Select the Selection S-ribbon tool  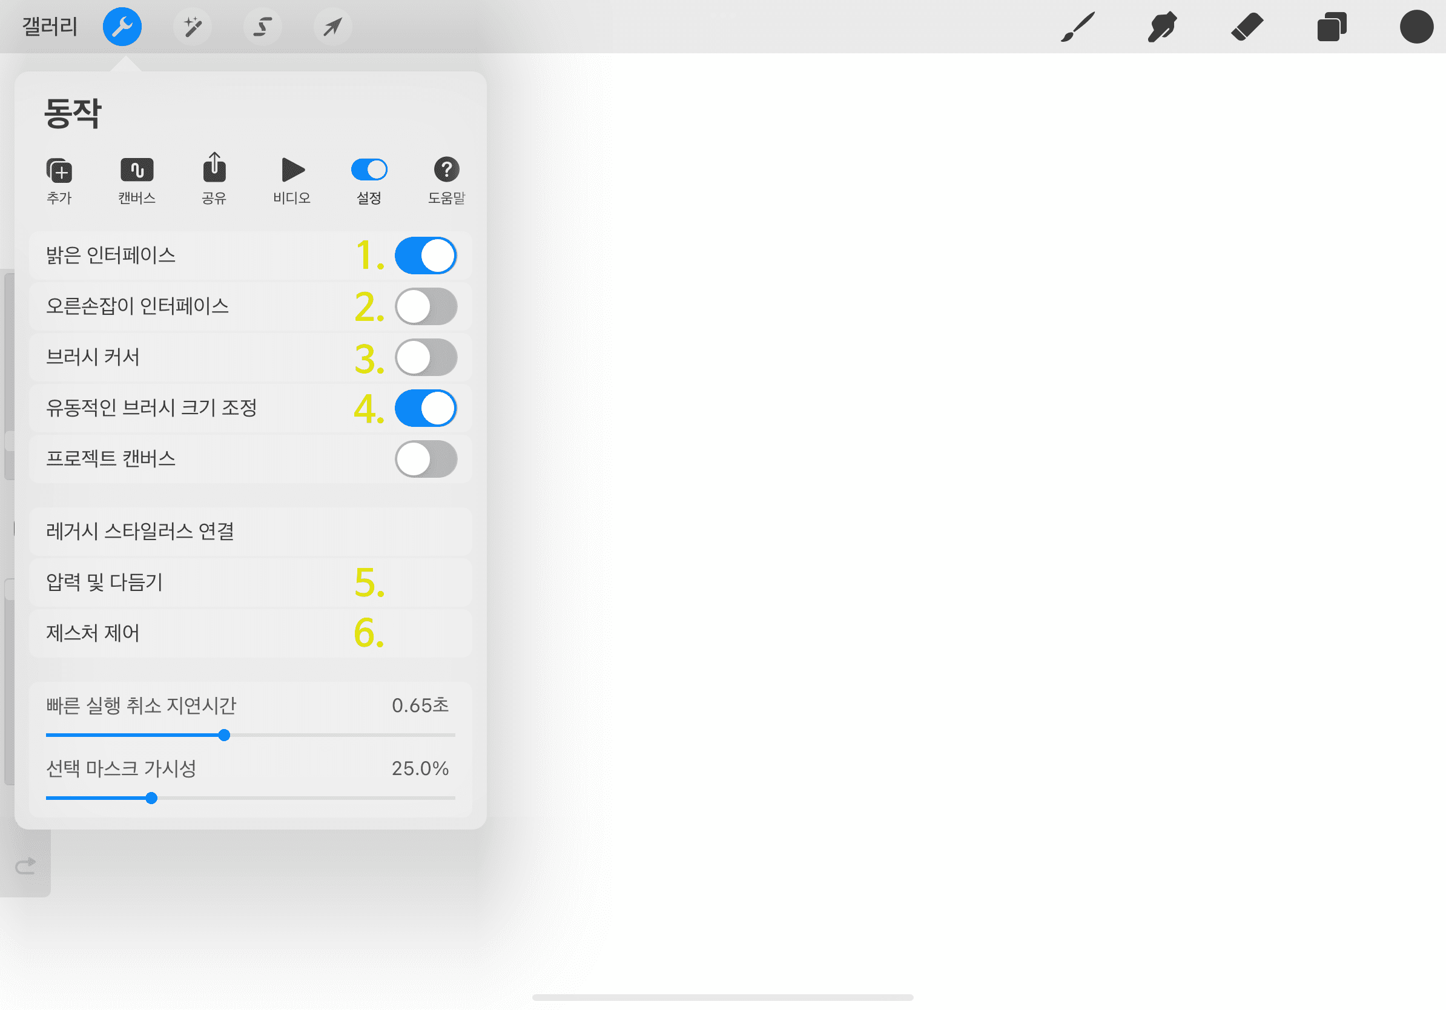tap(263, 27)
